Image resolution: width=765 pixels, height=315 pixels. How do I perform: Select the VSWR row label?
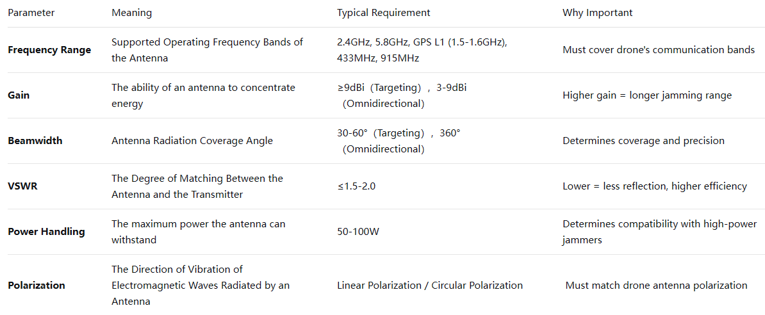coord(21,186)
